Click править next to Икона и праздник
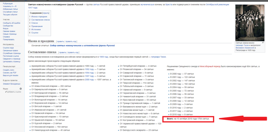 pyautogui.click(x=61, y=42)
